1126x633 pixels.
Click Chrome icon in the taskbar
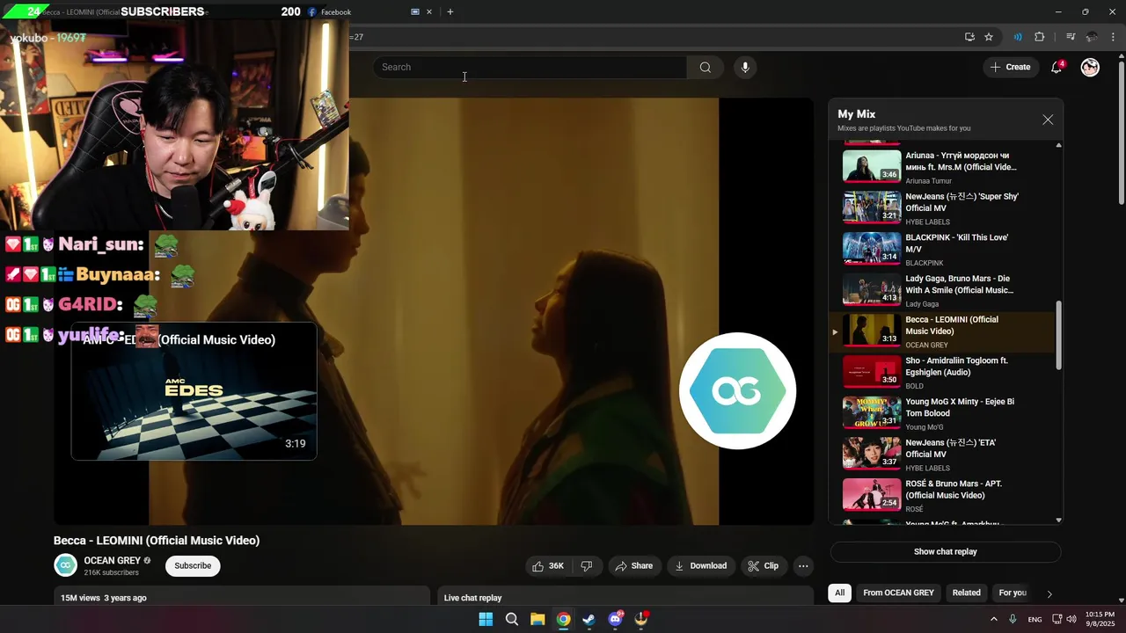point(563,619)
